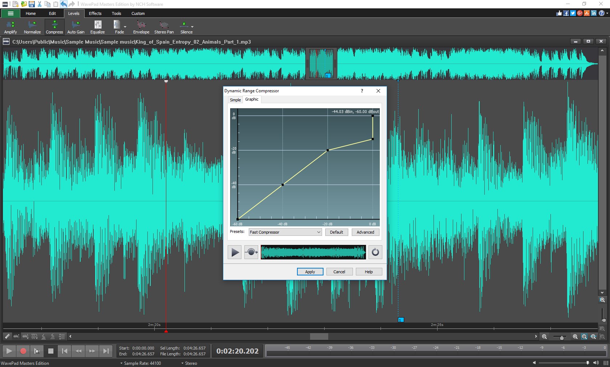This screenshot has width=610, height=367.
Task: Toggle record mode in the transport bar
Action: coord(23,351)
